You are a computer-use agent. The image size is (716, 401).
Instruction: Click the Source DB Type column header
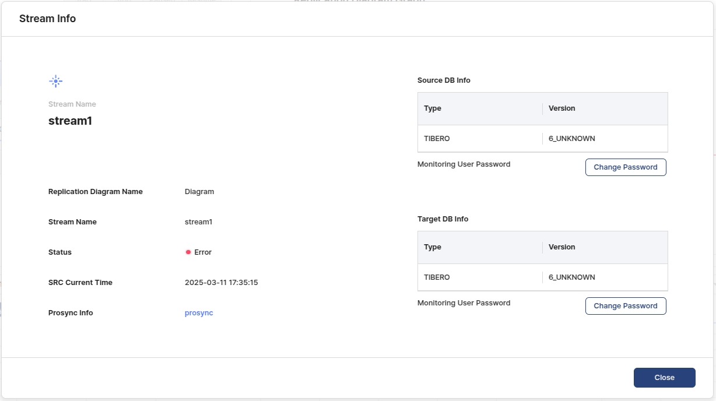(x=433, y=108)
